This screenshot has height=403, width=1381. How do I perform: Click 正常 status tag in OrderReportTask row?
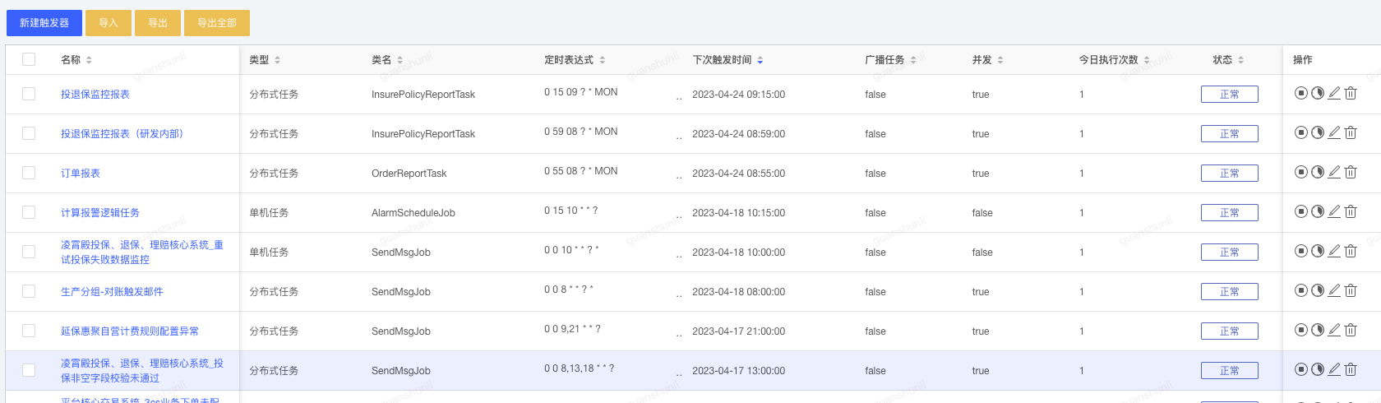pyautogui.click(x=1229, y=174)
